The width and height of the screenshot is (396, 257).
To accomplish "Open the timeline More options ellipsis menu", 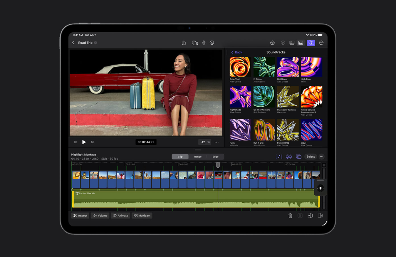I will [321, 157].
